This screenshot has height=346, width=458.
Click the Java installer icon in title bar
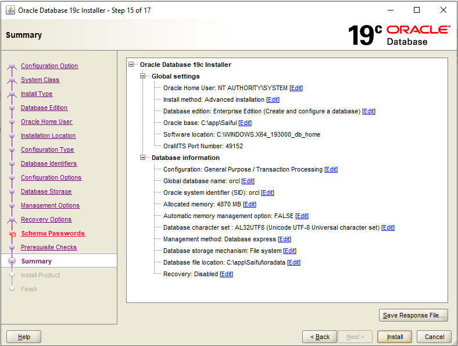[10, 10]
